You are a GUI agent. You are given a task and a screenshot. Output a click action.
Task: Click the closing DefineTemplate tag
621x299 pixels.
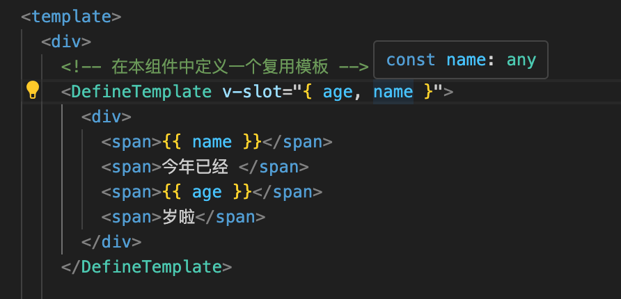coord(146,267)
